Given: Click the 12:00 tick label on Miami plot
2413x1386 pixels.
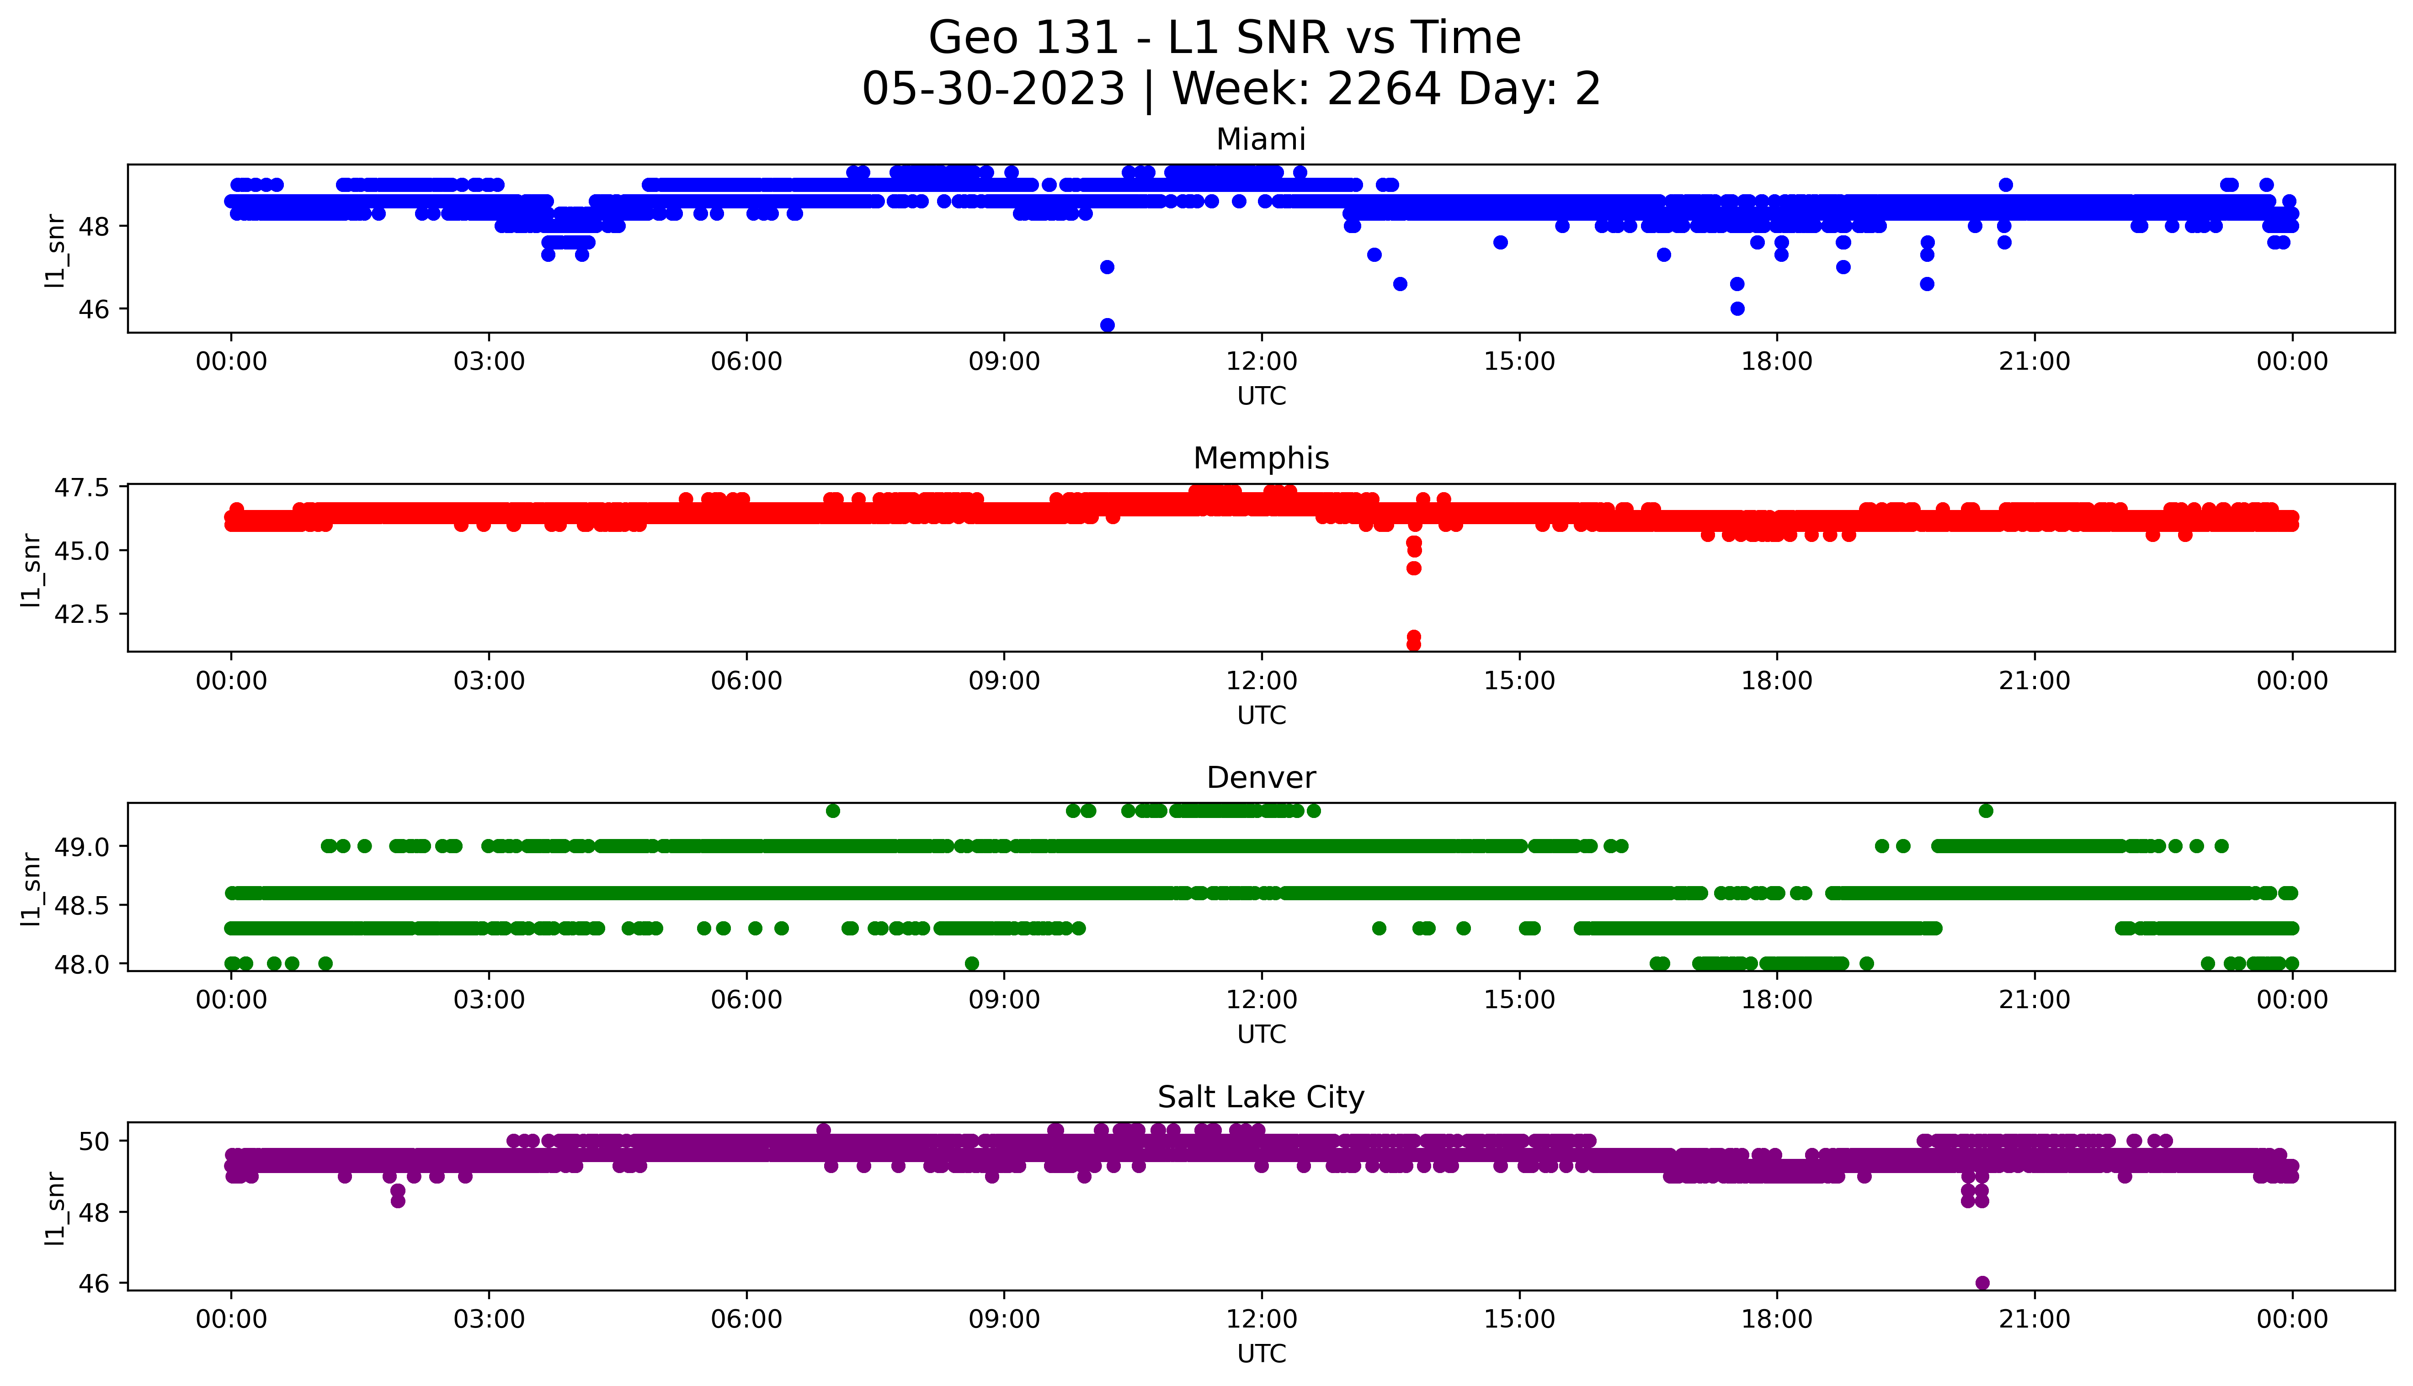Looking at the screenshot, I should [x=1261, y=362].
